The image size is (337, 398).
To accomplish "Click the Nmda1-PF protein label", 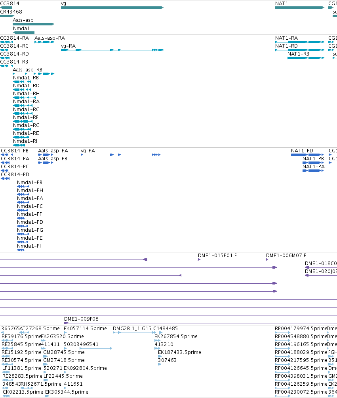I will [x=29, y=214].
